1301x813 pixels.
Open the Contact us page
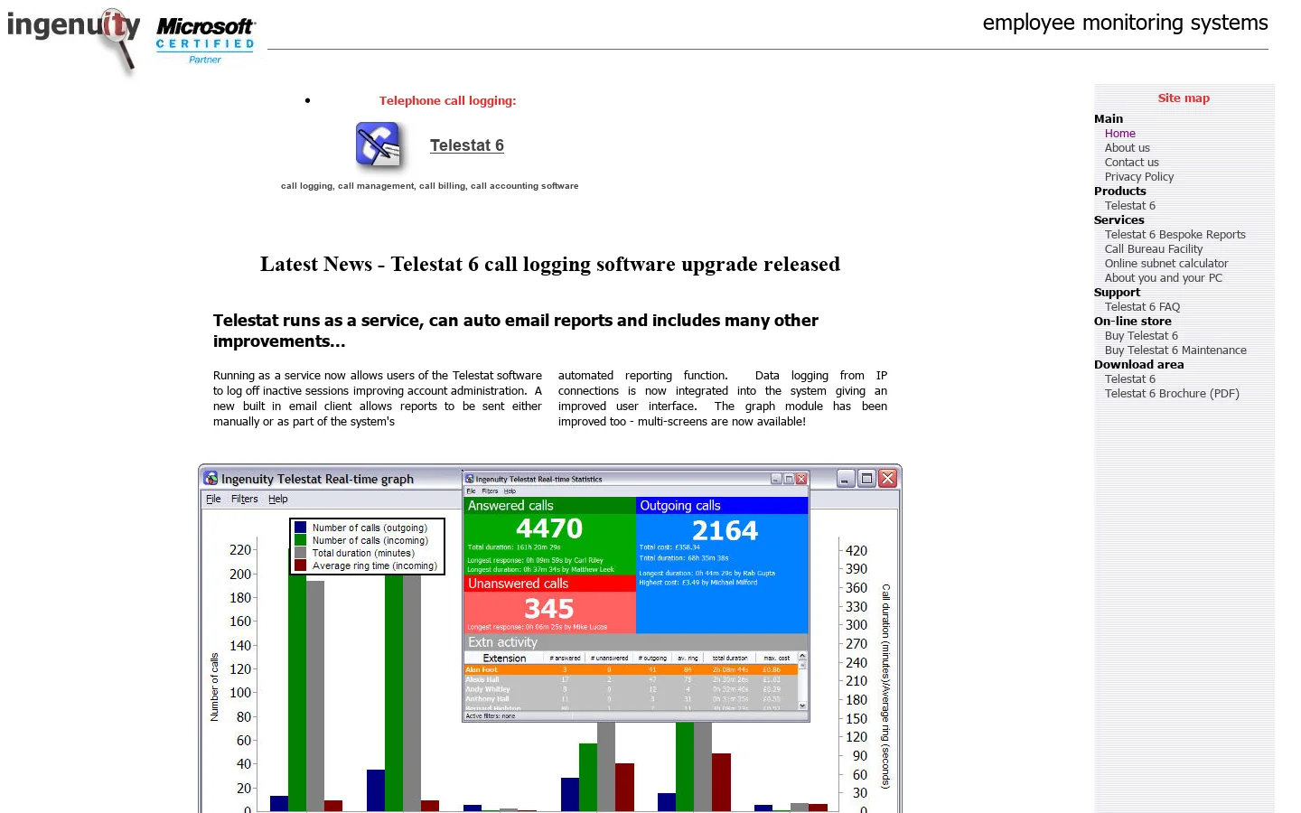tap(1131, 163)
